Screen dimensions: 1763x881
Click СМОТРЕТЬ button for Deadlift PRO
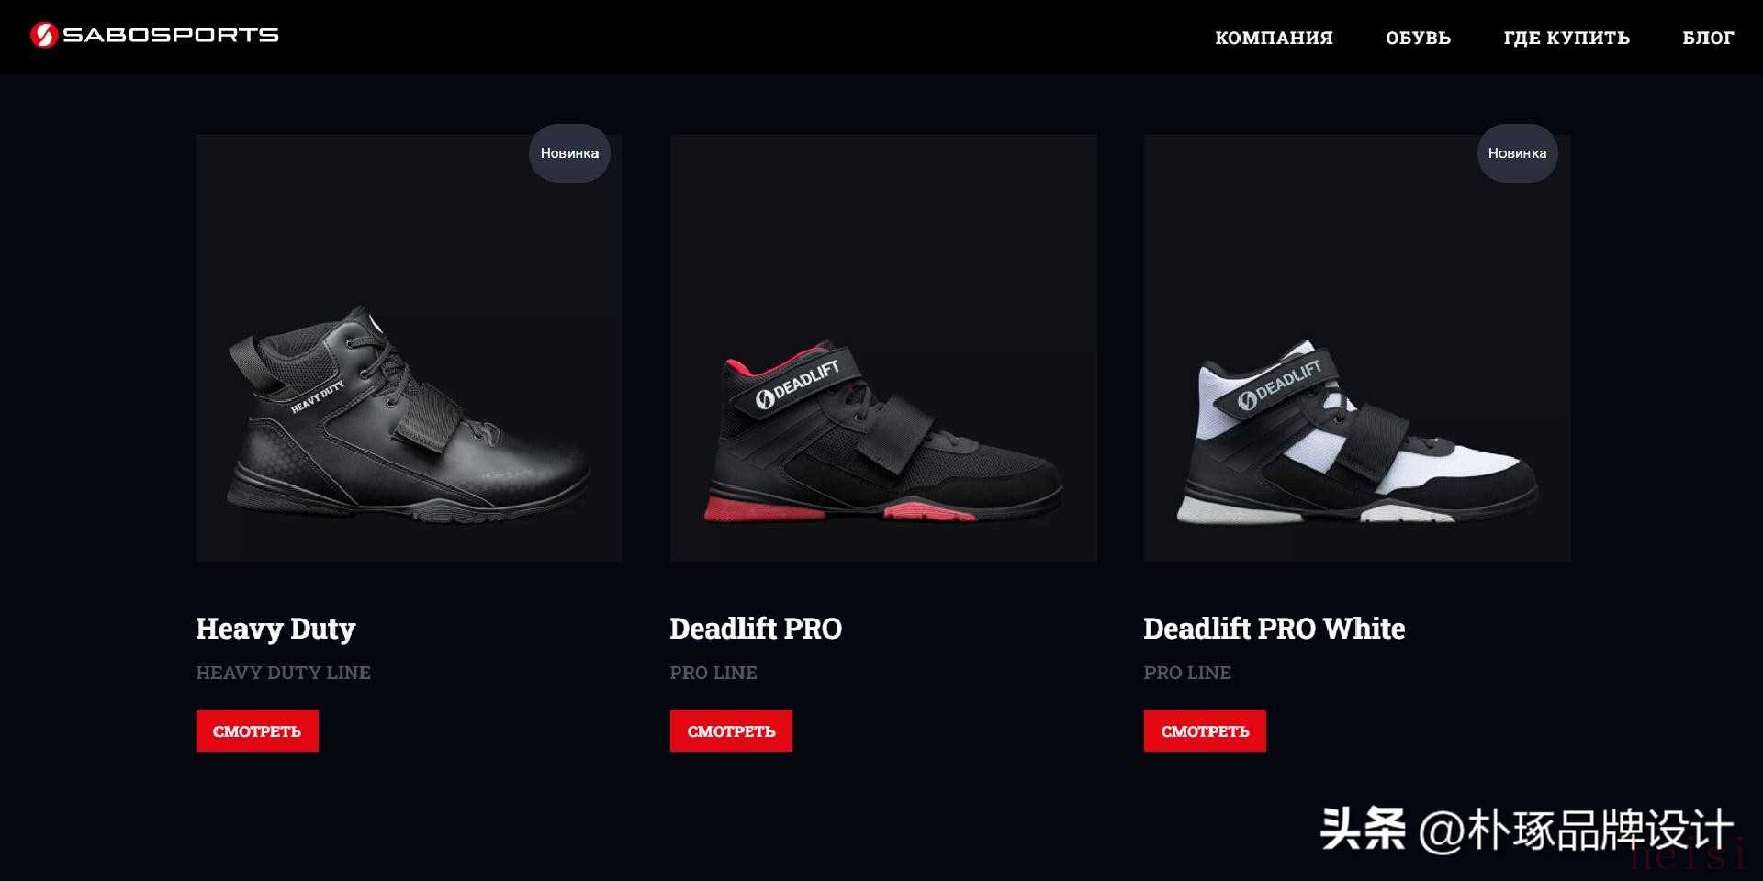(x=731, y=731)
